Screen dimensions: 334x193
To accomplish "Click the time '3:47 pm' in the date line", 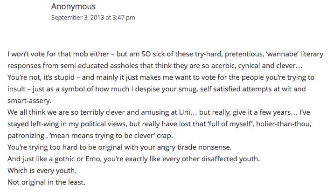I will [124, 17].
